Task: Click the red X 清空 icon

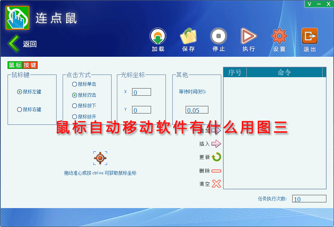Action: point(216,184)
